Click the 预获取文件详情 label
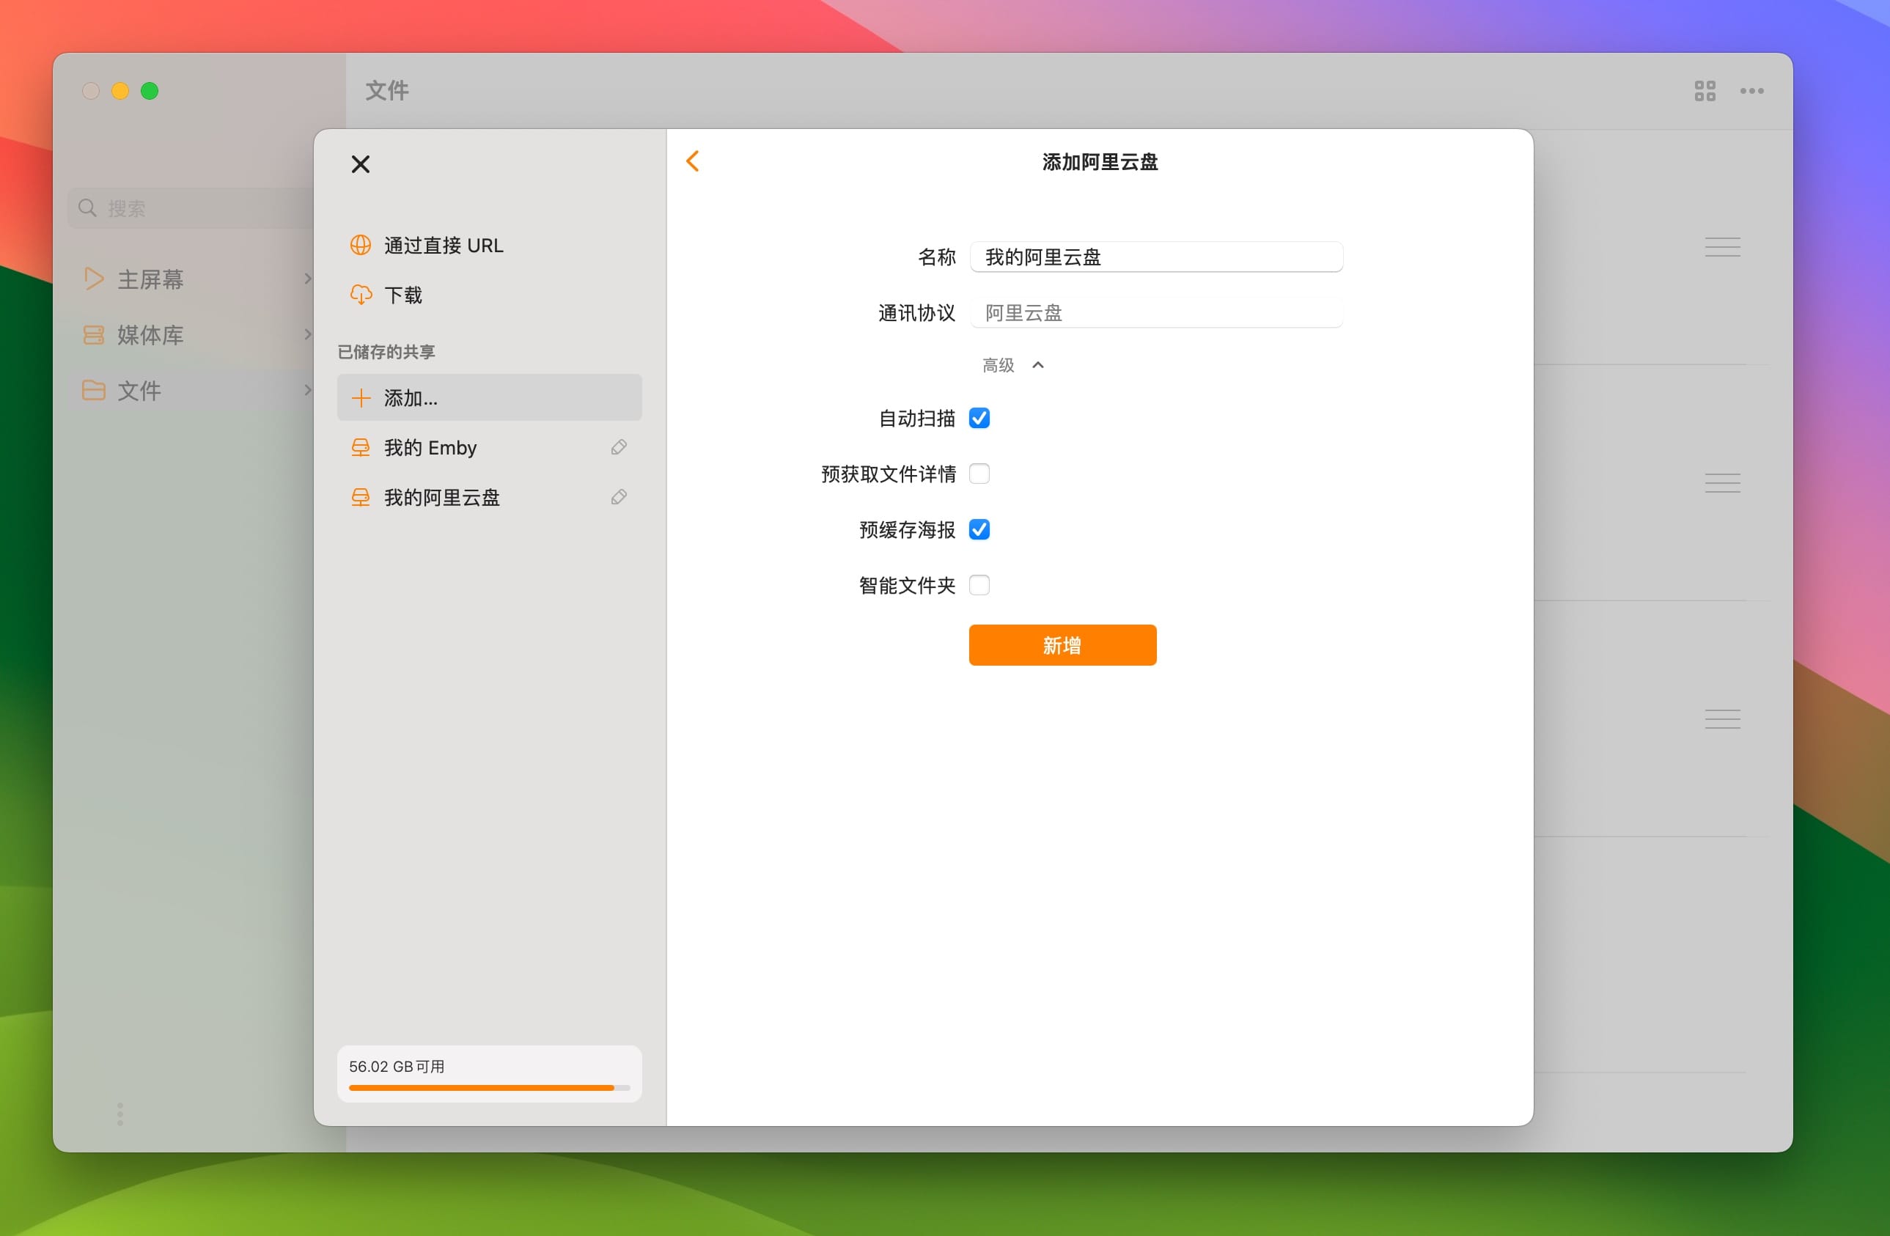Image resolution: width=1890 pixels, height=1236 pixels. coord(888,474)
